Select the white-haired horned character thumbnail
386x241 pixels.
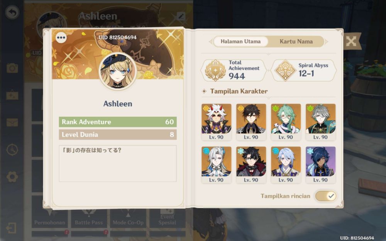coord(217,122)
